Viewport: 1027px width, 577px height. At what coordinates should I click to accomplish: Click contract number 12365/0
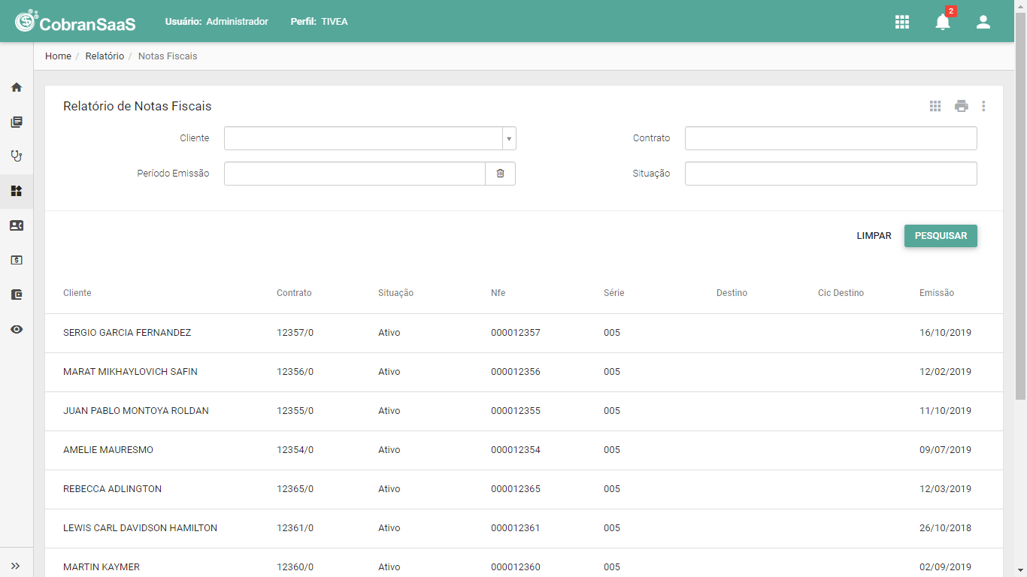click(295, 489)
